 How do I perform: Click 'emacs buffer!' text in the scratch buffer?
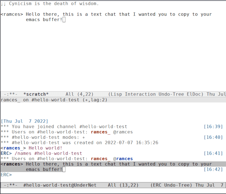pyautogui.click(x=44, y=20)
